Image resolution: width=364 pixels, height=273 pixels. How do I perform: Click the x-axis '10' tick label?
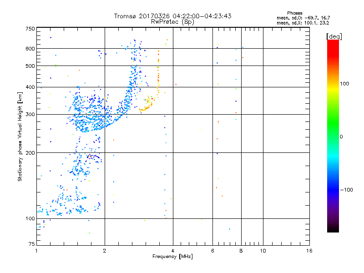(263, 251)
